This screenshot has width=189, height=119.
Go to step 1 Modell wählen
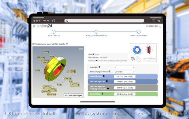[54, 32]
